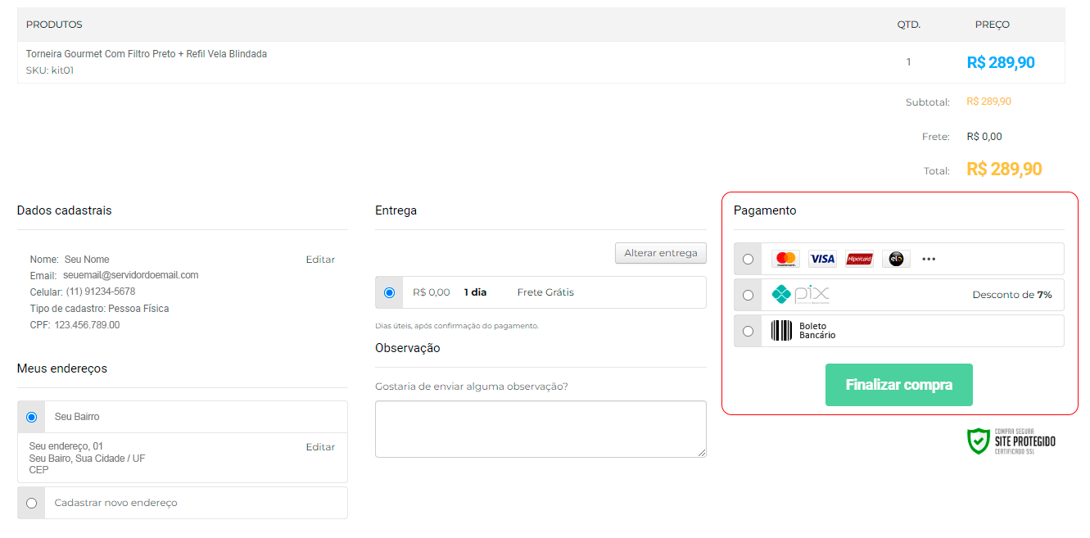Click the three dots more cards icon
The width and height of the screenshot is (1090, 538).
[928, 259]
